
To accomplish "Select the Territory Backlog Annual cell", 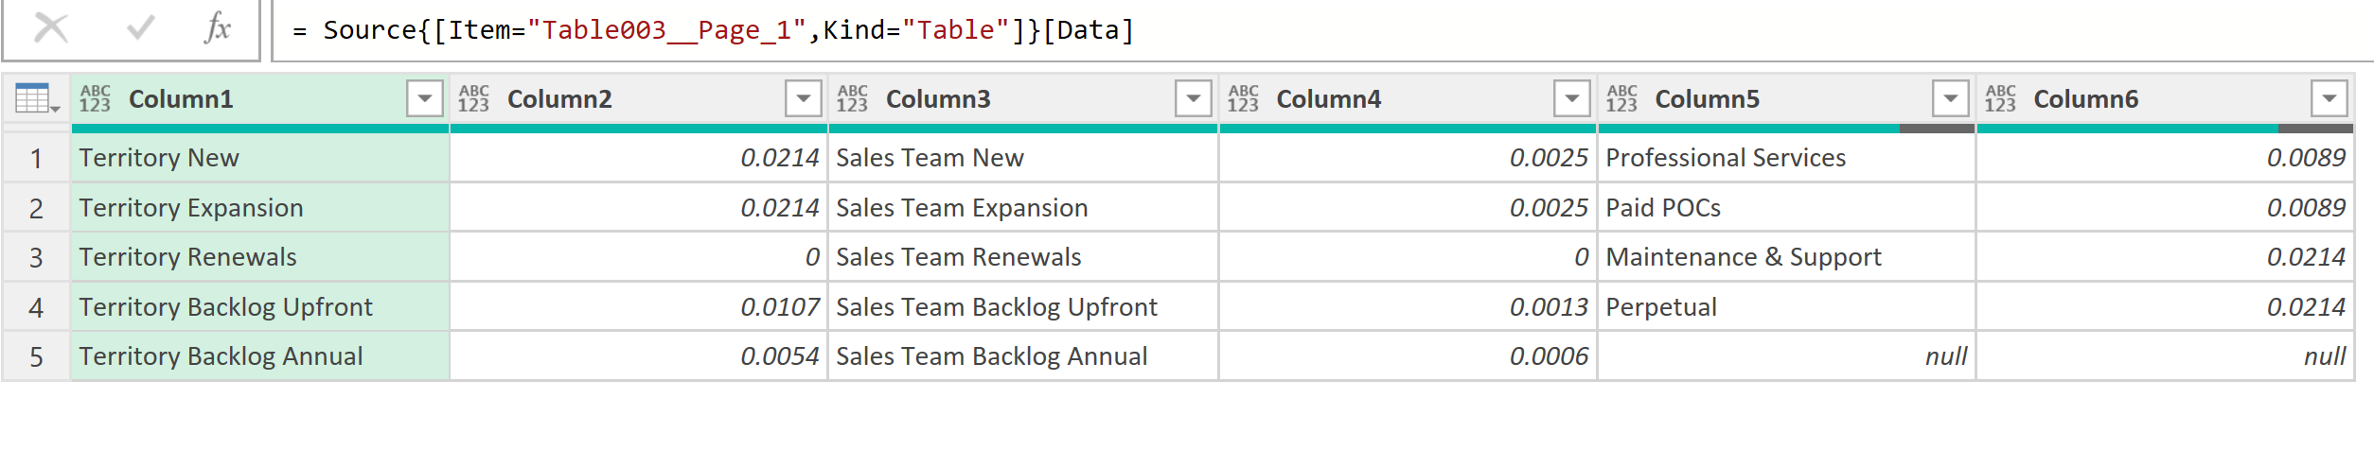I will tap(260, 356).
